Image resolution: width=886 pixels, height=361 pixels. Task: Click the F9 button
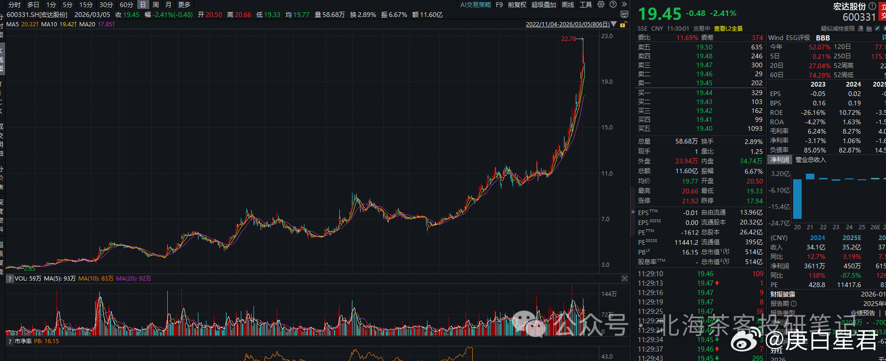(x=499, y=5)
